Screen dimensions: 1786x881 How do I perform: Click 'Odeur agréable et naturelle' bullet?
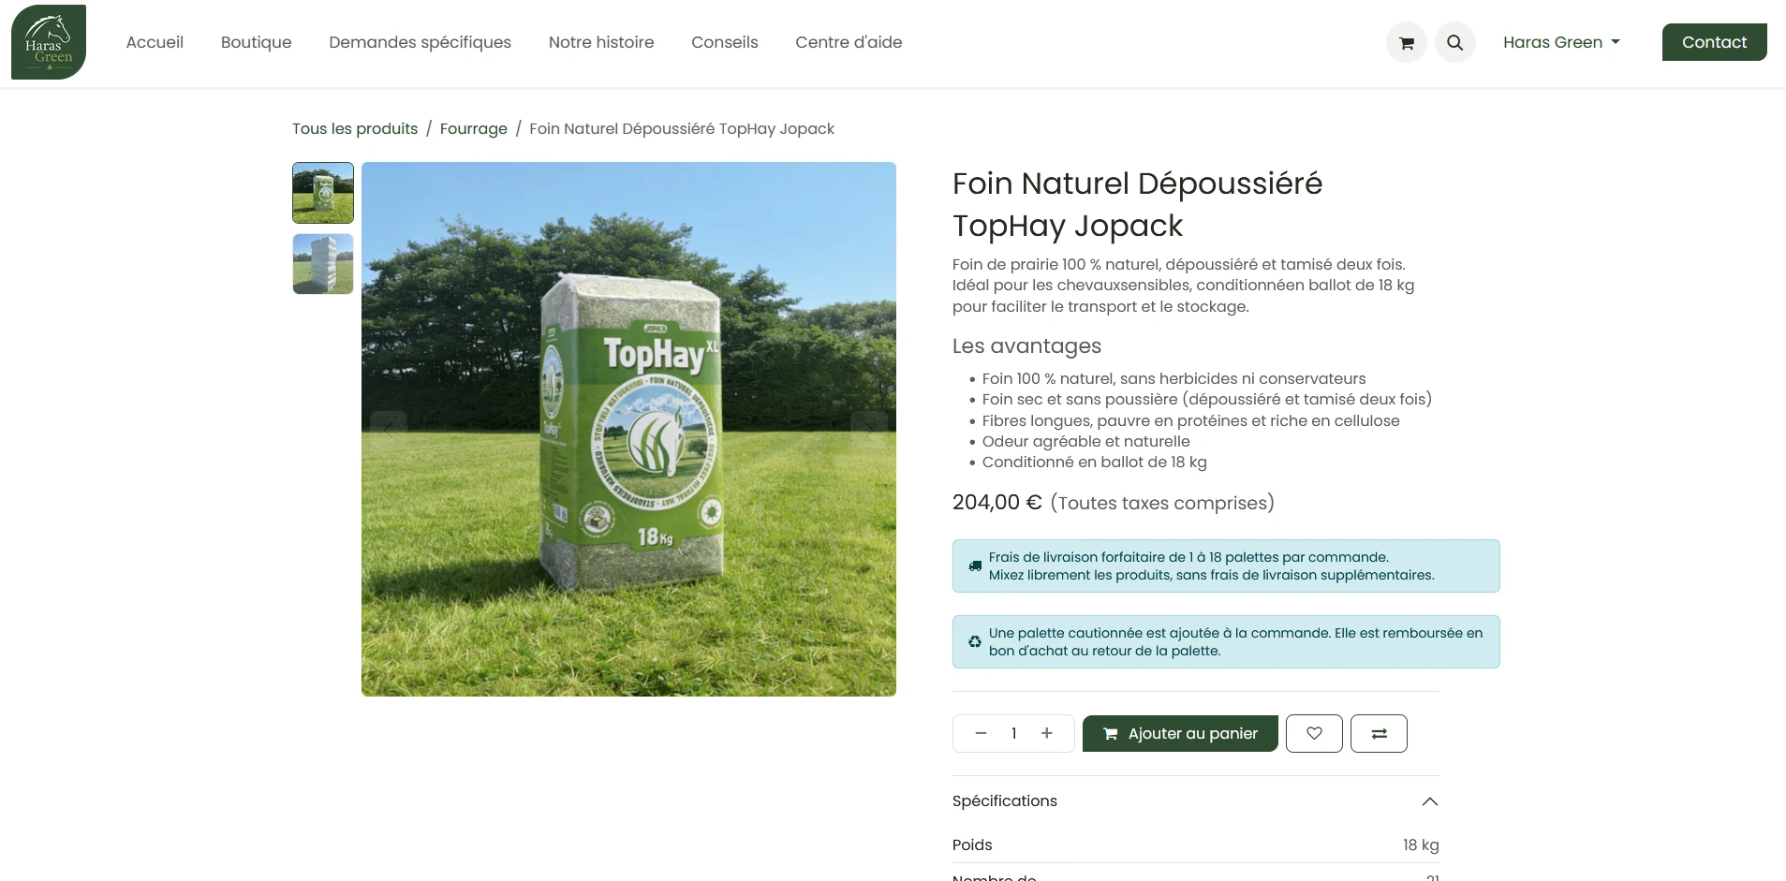1085,441
